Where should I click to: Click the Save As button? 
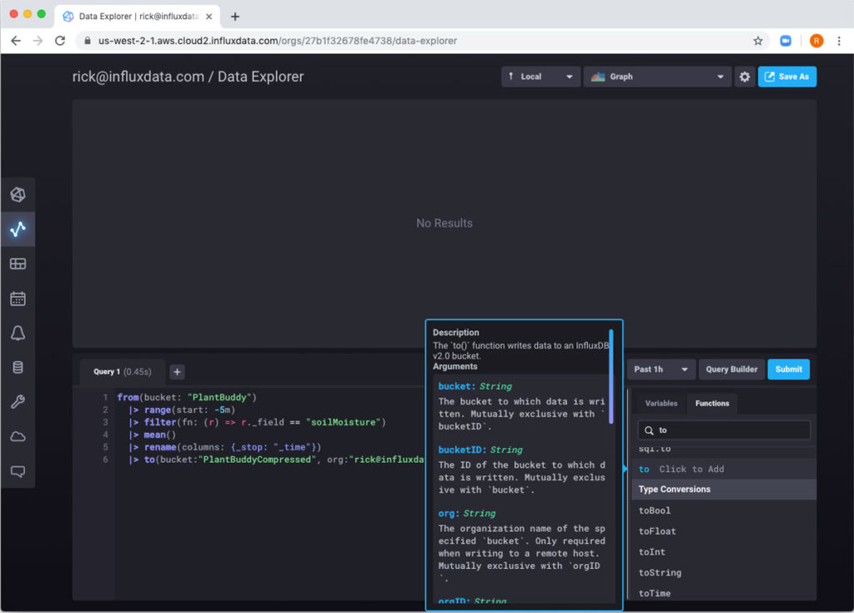click(786, 76)
